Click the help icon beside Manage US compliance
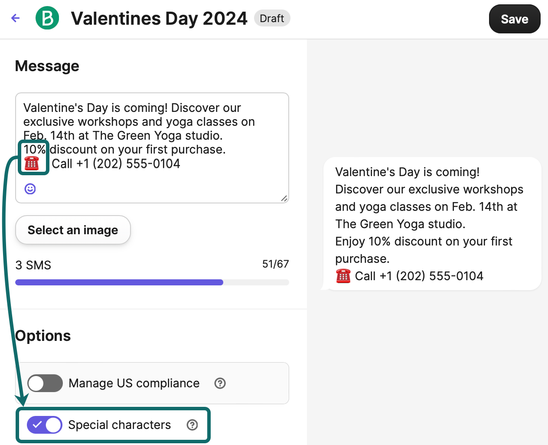The height and width of the screenshot is (445, 548). tap(220, 383)
